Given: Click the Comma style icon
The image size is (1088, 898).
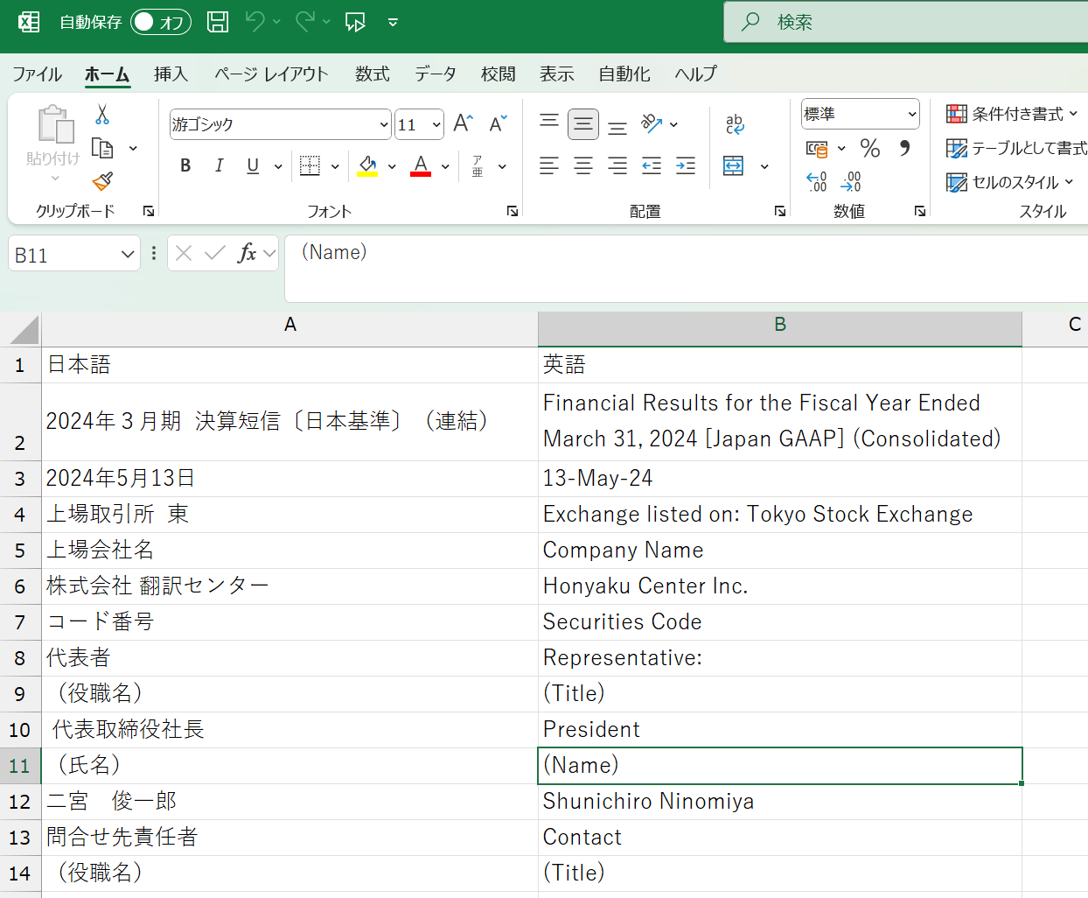Looking at the screenshot, I should pyautogui.click(x=904, y=148).
